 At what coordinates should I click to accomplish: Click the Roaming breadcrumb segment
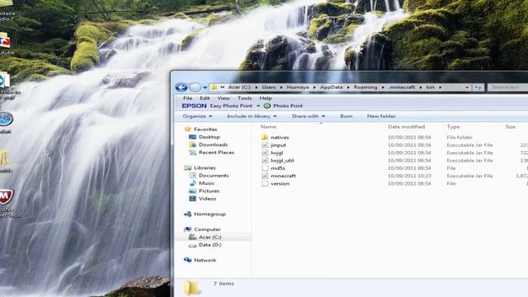(x=365, y=87)
